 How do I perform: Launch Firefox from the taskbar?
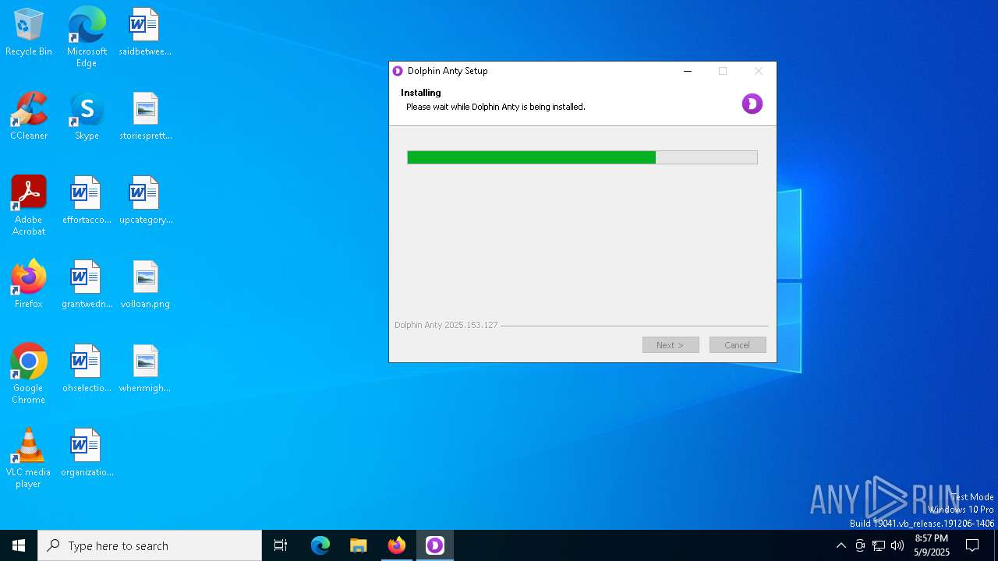click(397, 545)
